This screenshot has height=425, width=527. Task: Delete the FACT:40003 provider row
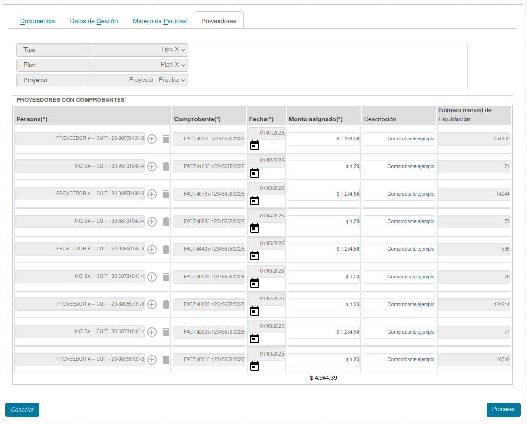(166, 305)
